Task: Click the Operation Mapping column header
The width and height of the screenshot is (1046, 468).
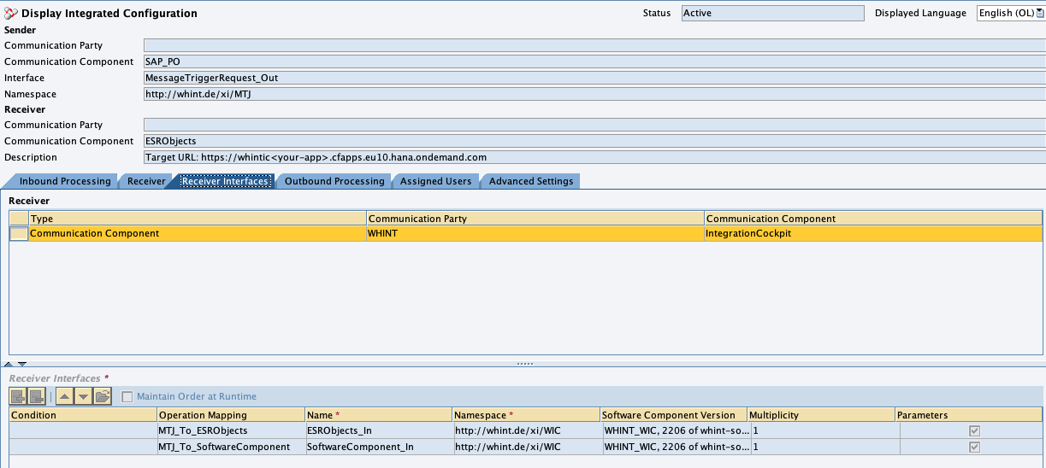Action: coord(229,415)
